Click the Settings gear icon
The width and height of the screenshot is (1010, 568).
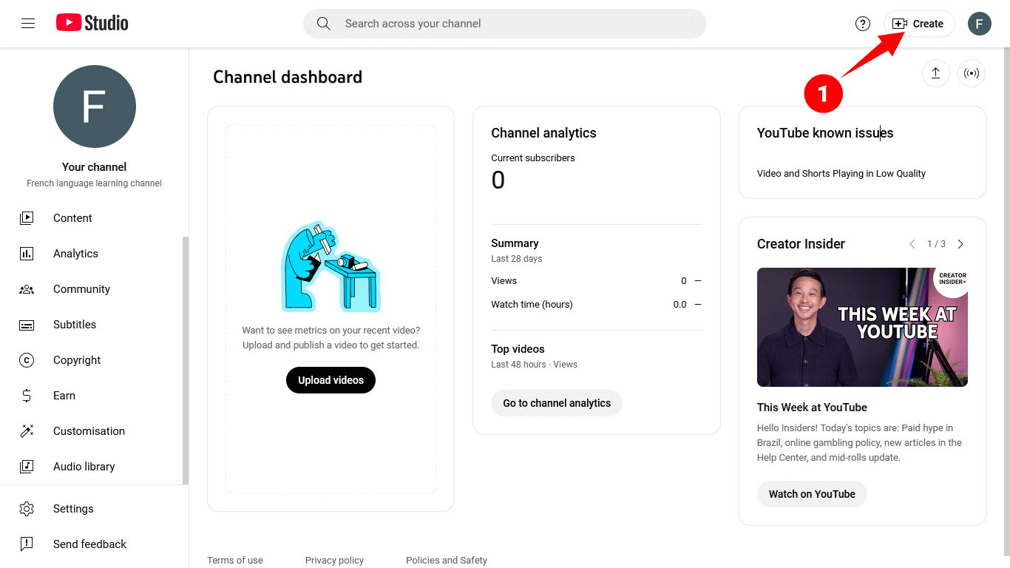tap(27, 509)
